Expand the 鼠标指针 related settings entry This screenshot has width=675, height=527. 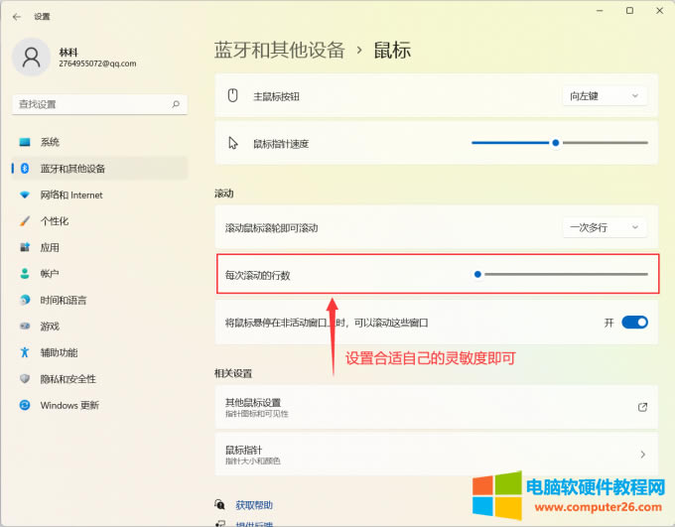click(x=436, y=455)
